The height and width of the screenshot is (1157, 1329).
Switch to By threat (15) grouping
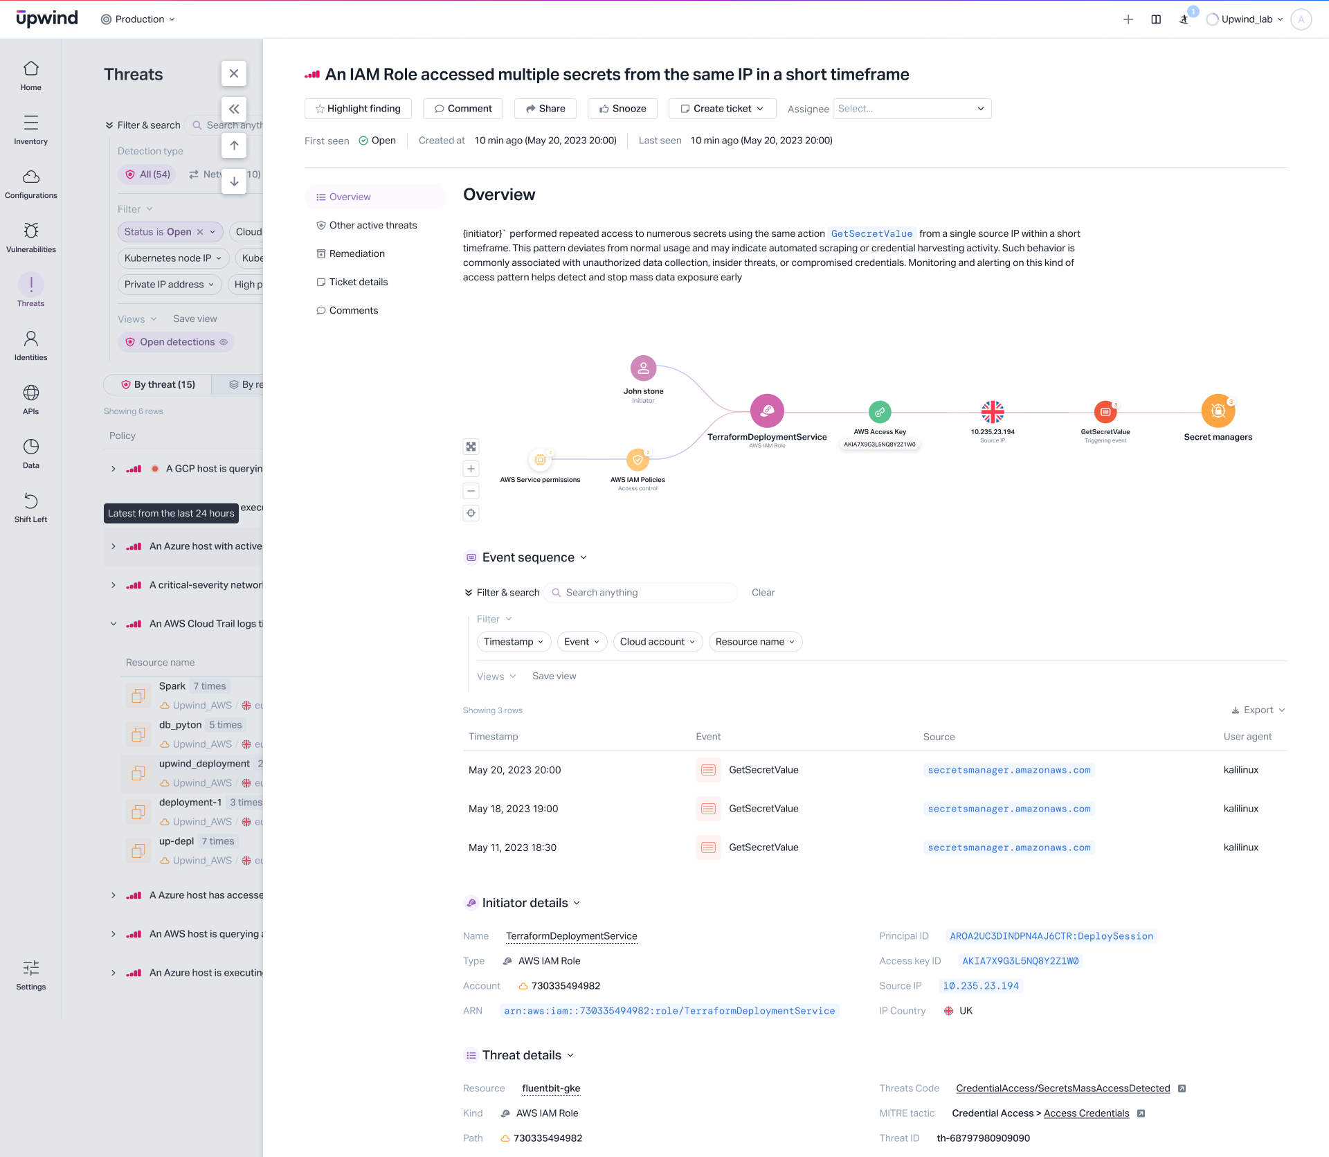point(158,385)
